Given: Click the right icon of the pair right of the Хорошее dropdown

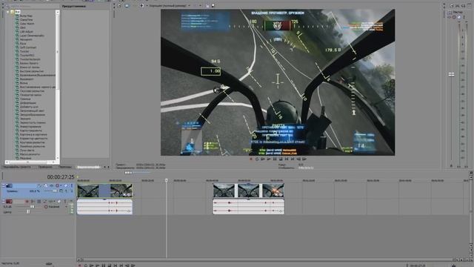Looking at the screenshot, I should click(x=213, y=5).
